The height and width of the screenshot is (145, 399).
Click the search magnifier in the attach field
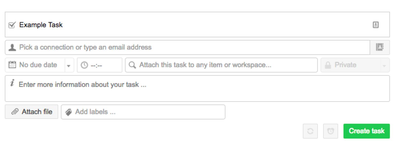132,65
